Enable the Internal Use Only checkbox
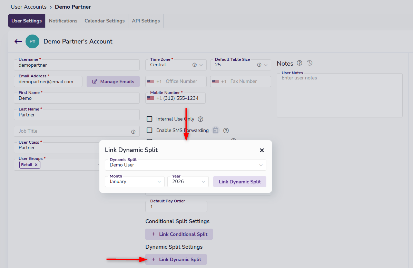This screenshot has width=413, height=268. point(149,119)
